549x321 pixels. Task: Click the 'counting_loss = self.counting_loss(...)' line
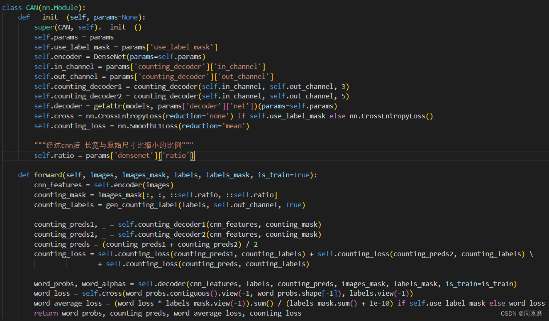click(283, 254)
